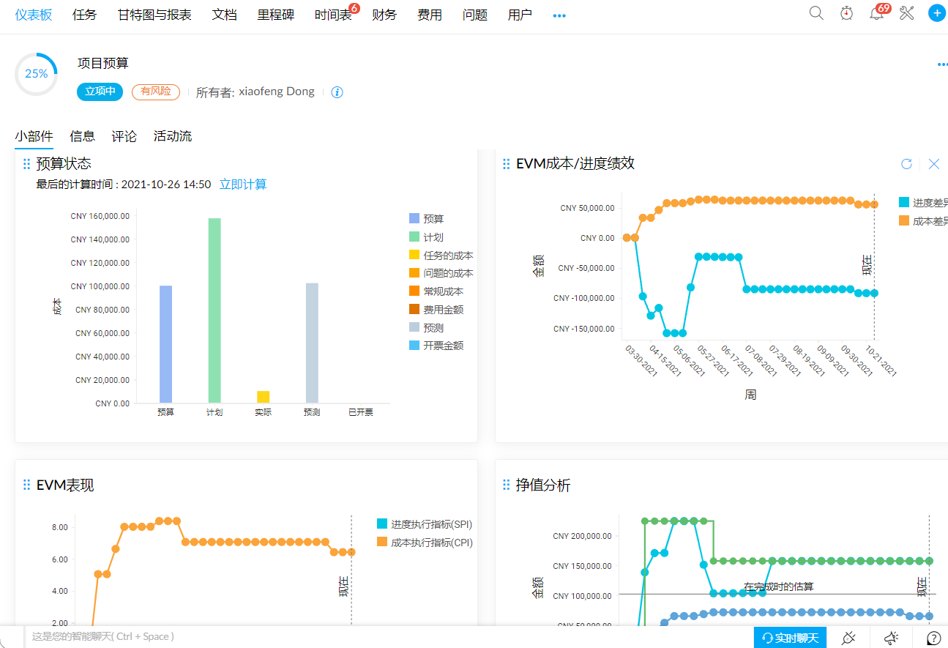This screenshot has height=648, width=948.
Task: Click the blue plus button to create new
Action: point(936,12)
